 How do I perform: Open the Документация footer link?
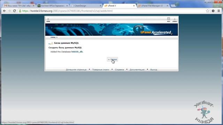pyautogui.click(x=137, y=69)
